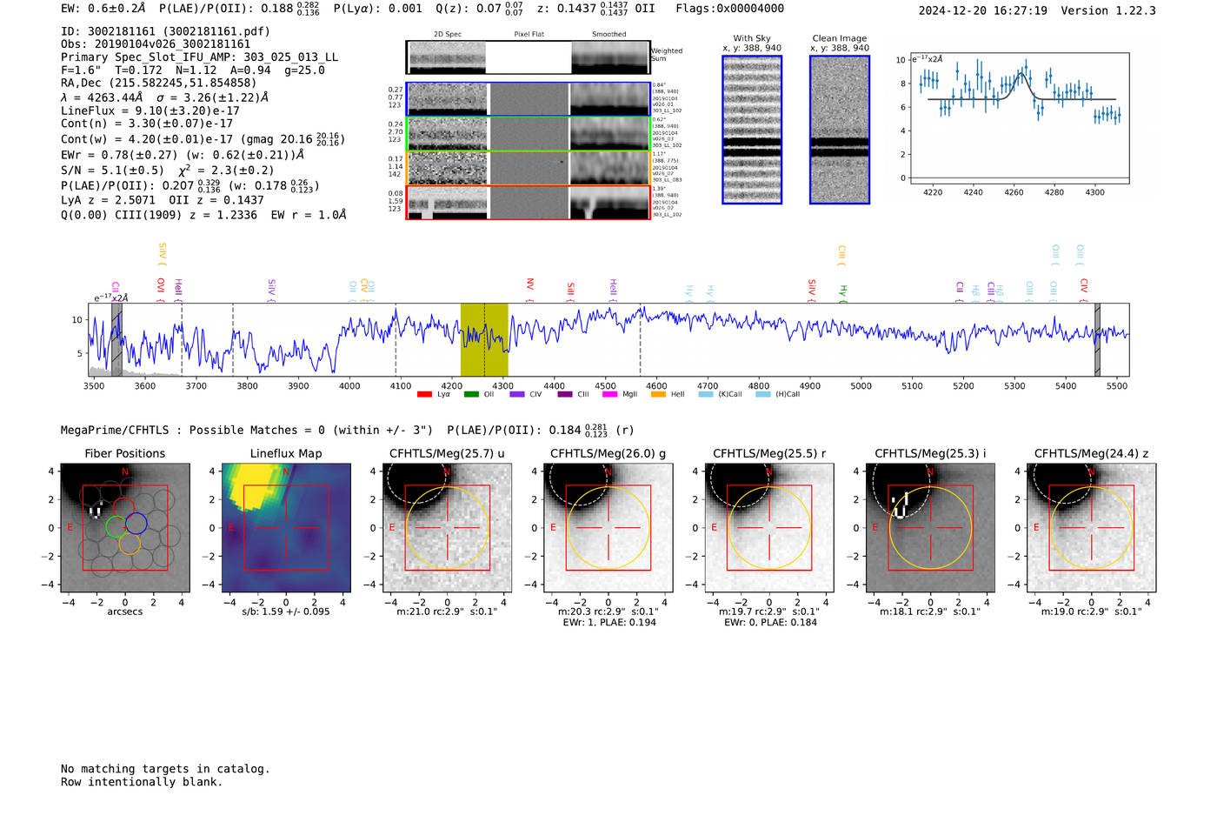1217x829 pixels.
Task: Click the yellow highlighted region in the full spectrum
Action: point(484,339)
